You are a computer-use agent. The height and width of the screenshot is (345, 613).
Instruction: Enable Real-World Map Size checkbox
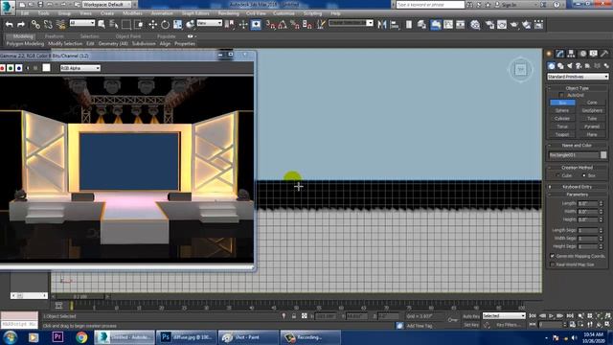pos(553,264)
